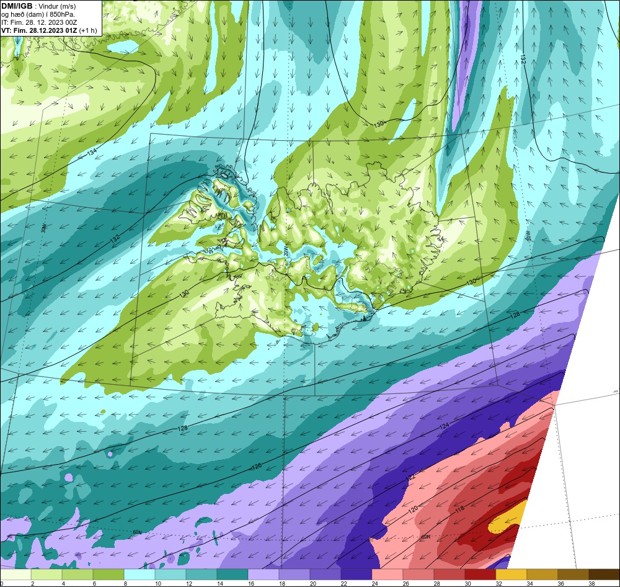The image size is (620, 587).
Task: Select the ochre 34–36 m/s legend swatch
Action: (x=542, y=575)
